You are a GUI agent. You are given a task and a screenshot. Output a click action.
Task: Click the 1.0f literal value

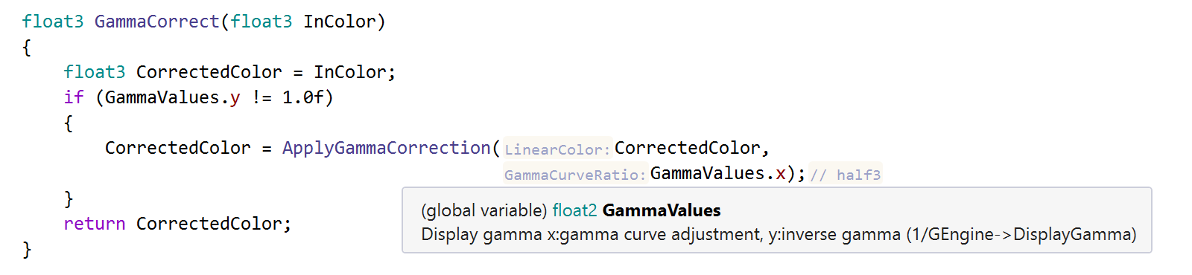point(302,97)
